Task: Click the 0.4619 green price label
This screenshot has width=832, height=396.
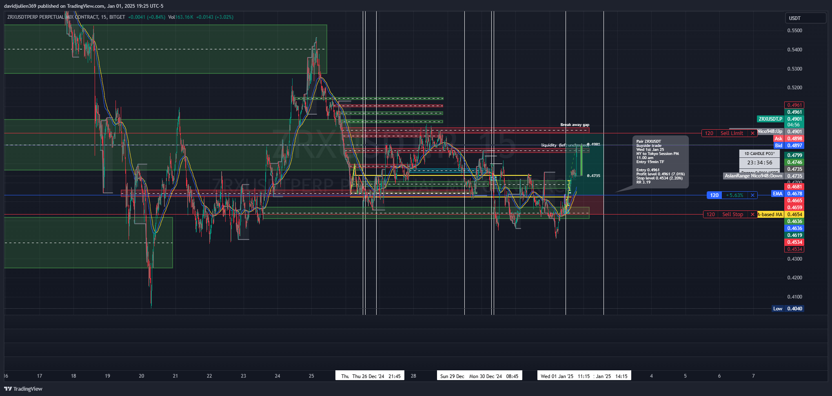Action: [794, 235]
